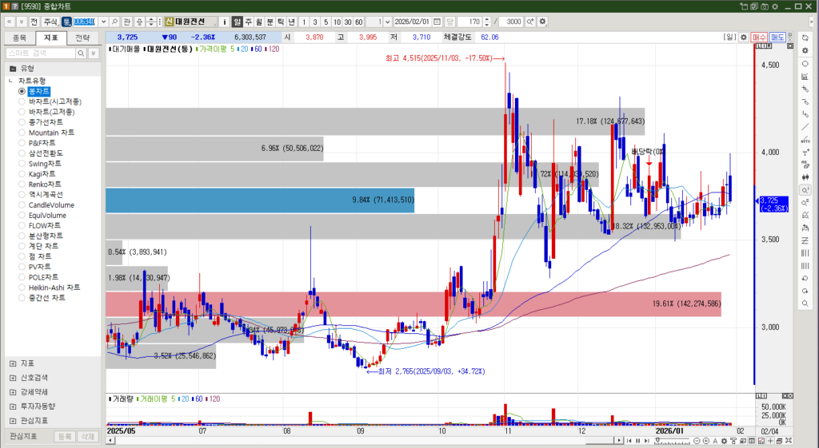The width and height of the screenshot is (819, 448).
Task: Click the red 매수 buy button
Action: tap(759, 37)
